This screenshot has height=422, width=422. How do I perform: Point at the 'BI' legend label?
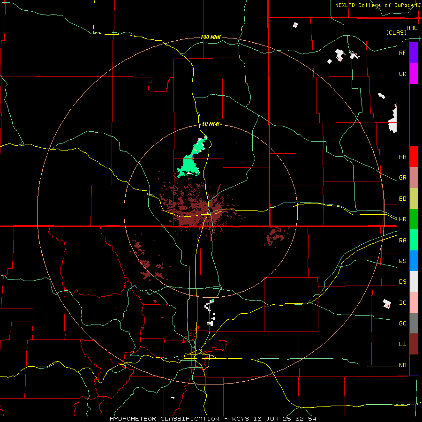tap(402, 344)
